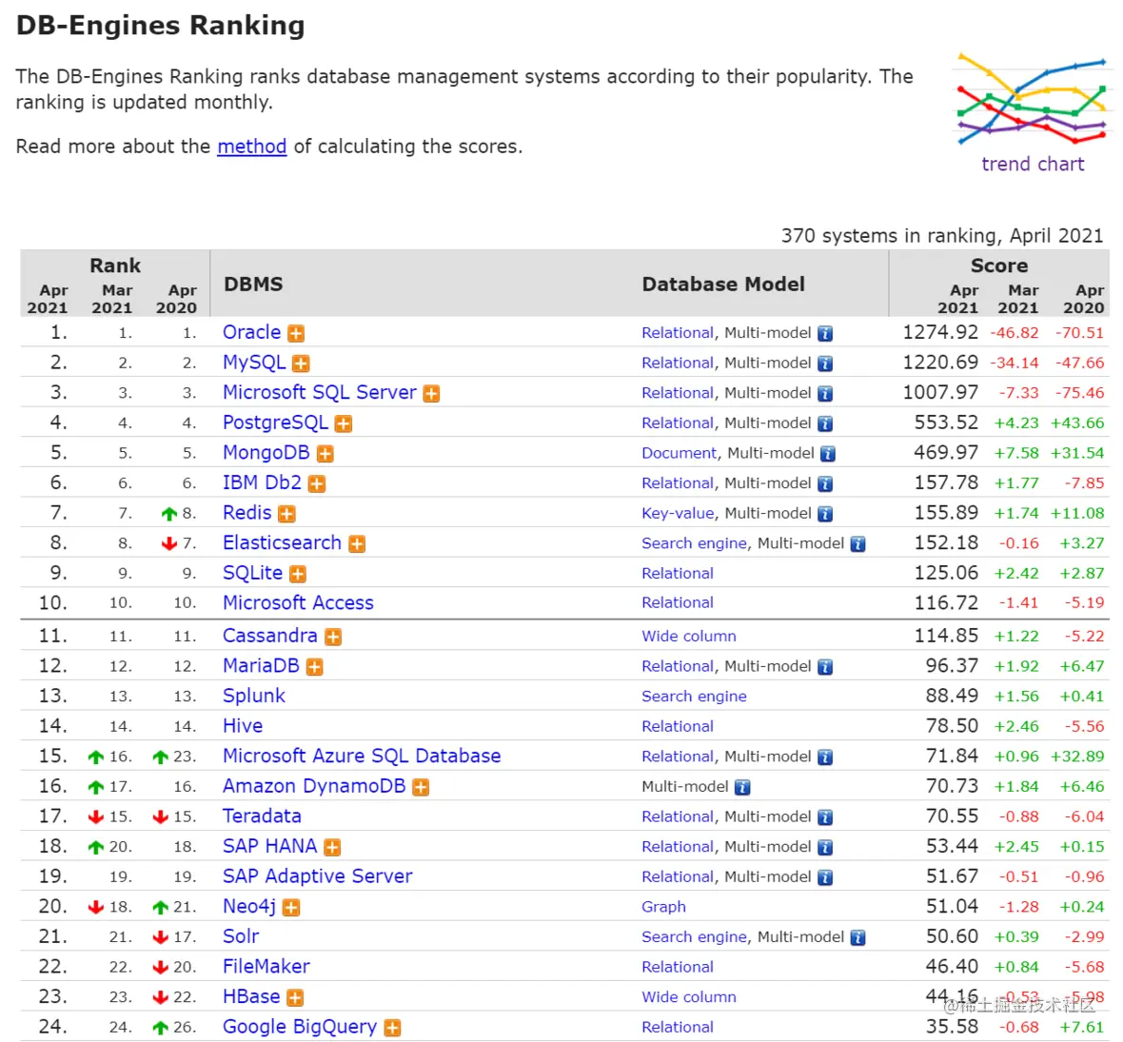
Task: Click plus icon next to Redis
Action: point(286,514)
